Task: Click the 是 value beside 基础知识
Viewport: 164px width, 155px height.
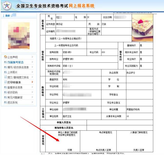Action: coord(141,45)
